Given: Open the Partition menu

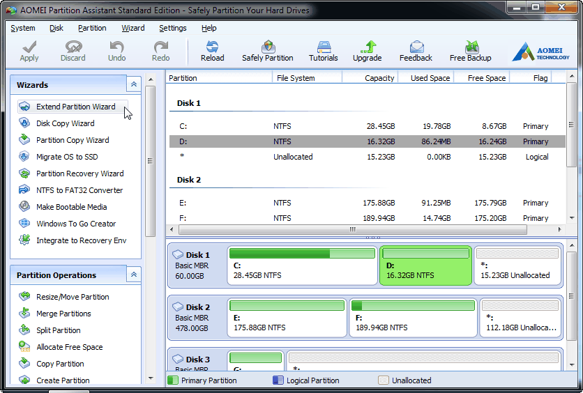Looking at the screenshot, I should click(92, 29).
